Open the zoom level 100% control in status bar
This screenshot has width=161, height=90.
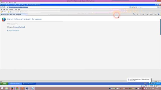(x=156, y=81)
